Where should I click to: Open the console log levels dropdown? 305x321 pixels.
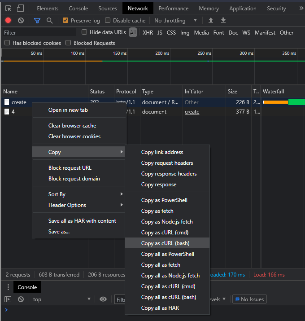pyautogui.click(x=218, y=299)
